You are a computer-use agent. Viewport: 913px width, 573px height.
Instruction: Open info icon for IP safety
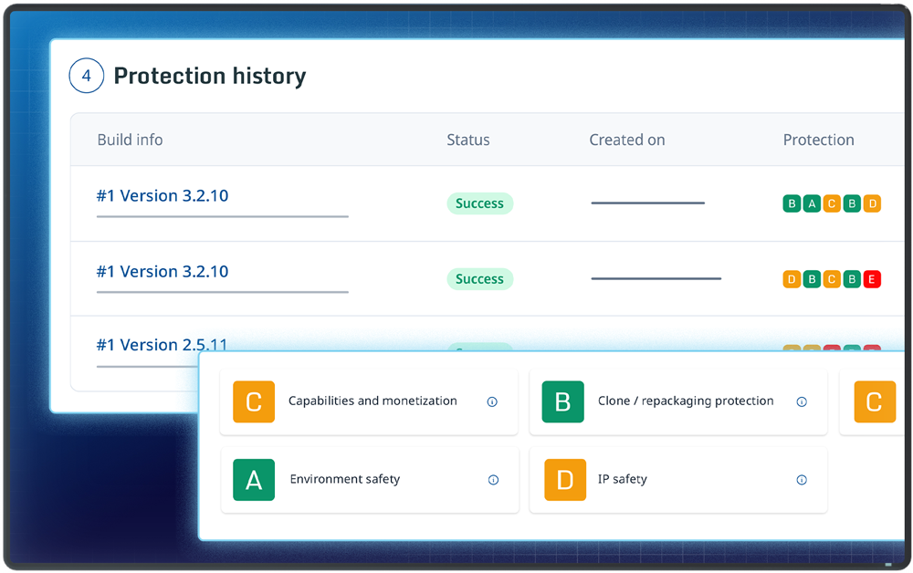coord(802,480)
